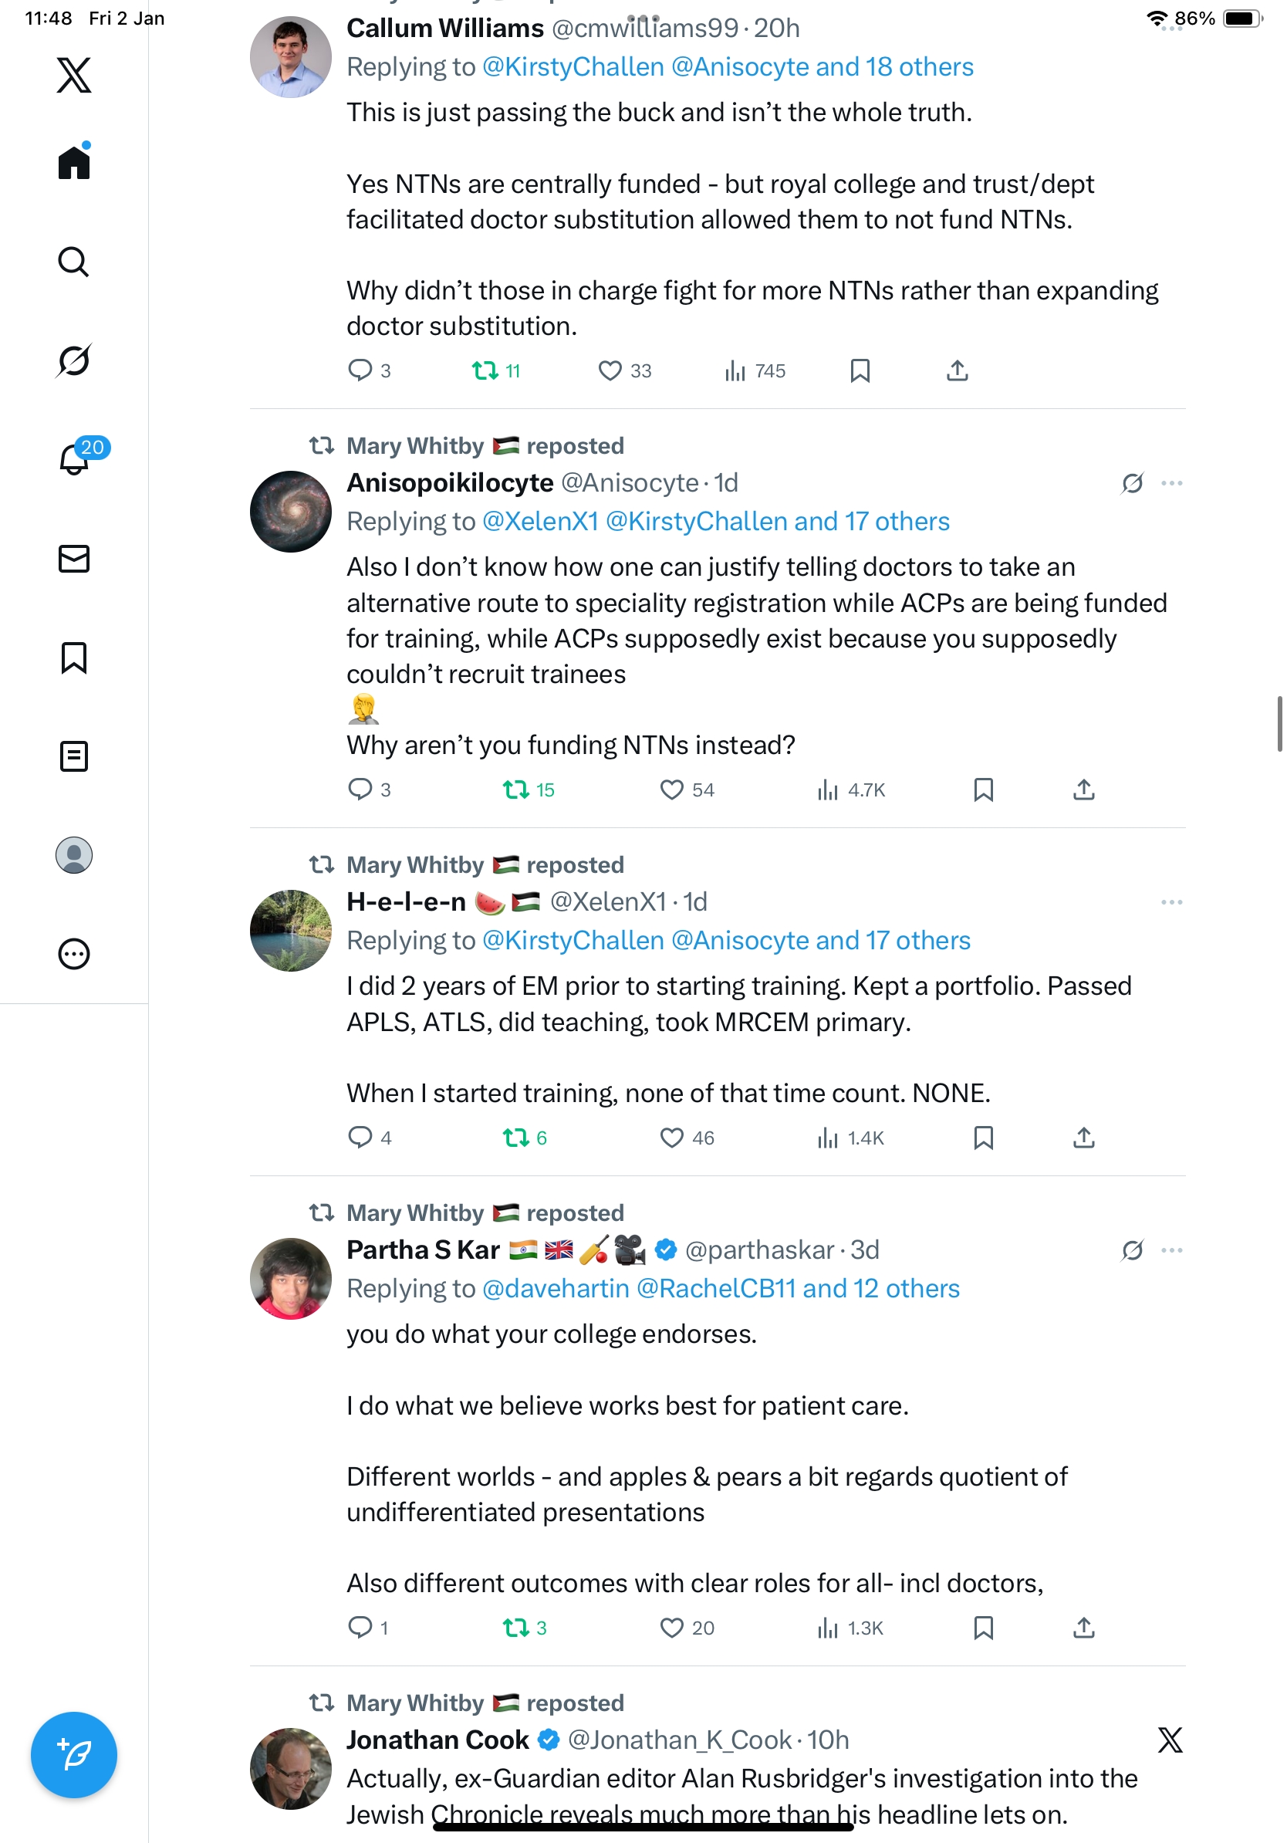Image resolution: width=1287 pixels, height=1843 pixels.
Task: Open the Grok icon in sidebar
Action: [x=74, y=360]
